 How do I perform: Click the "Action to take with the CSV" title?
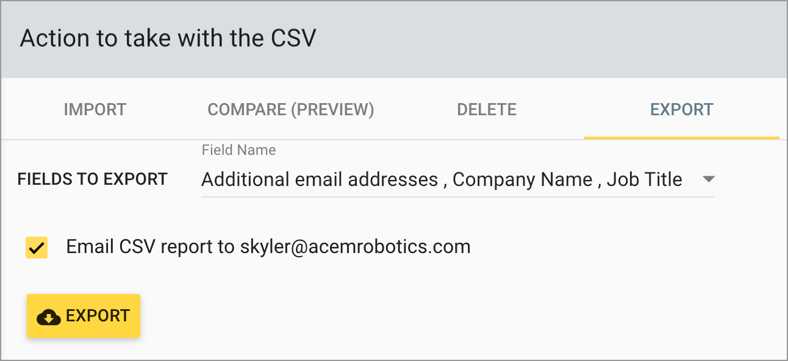[168, 38]
